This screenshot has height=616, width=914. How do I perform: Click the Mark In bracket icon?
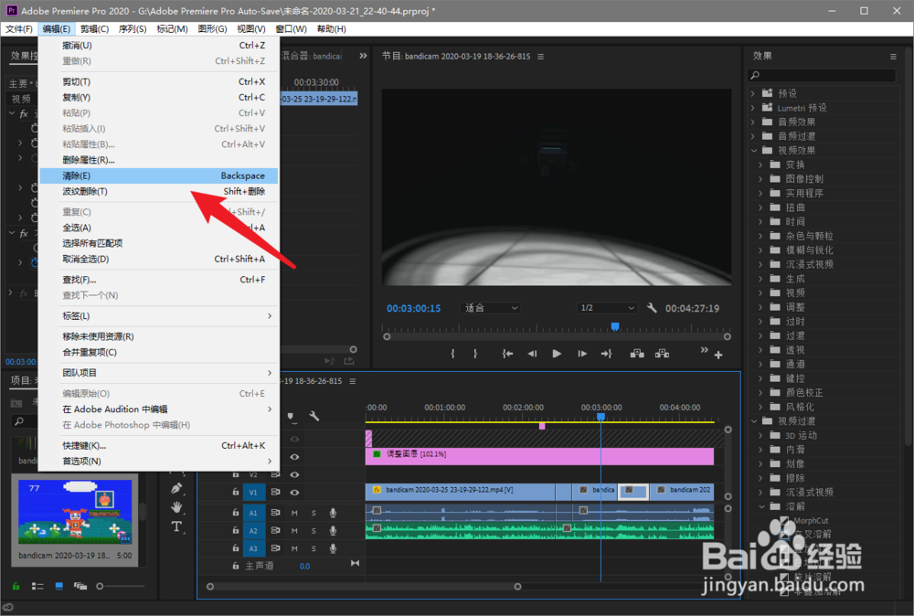click(452, 353)
